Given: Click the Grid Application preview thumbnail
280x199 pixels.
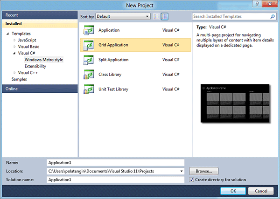Looking at the screenshot, I should [x=235, y=103].
